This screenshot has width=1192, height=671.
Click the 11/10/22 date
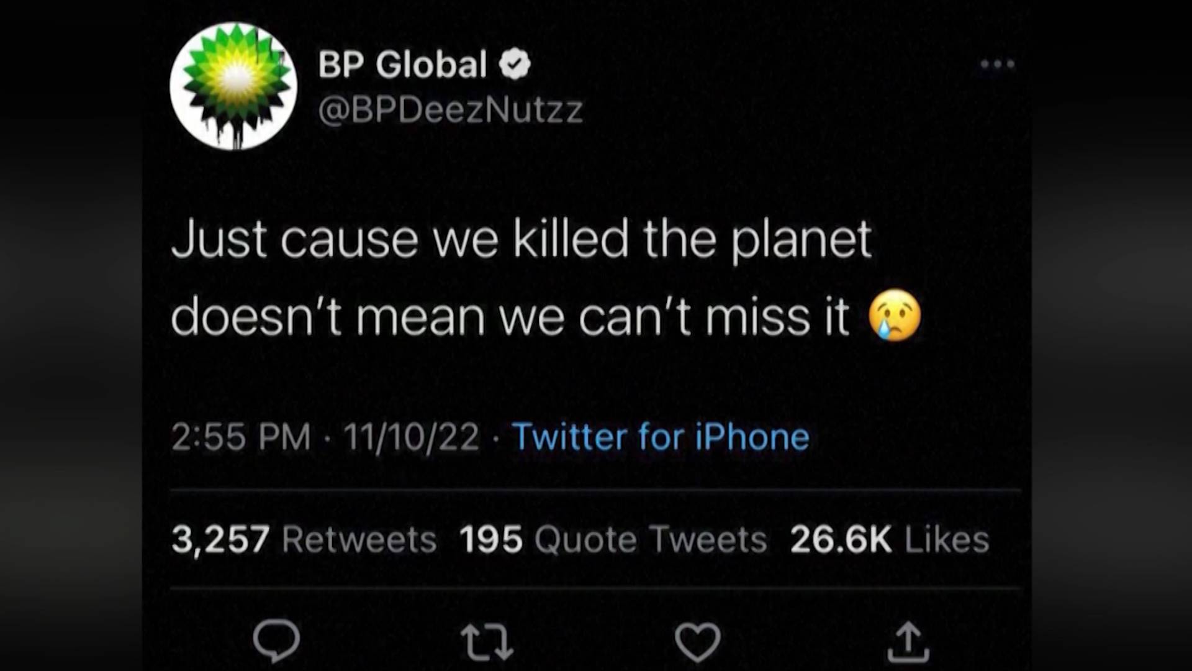coord(412,437)
